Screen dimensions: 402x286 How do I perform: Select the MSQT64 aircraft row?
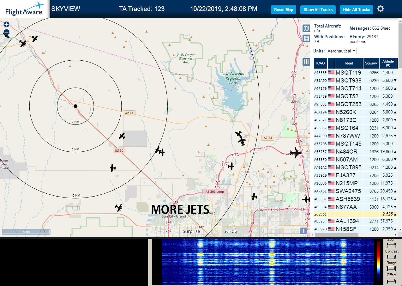coord(355,128)
